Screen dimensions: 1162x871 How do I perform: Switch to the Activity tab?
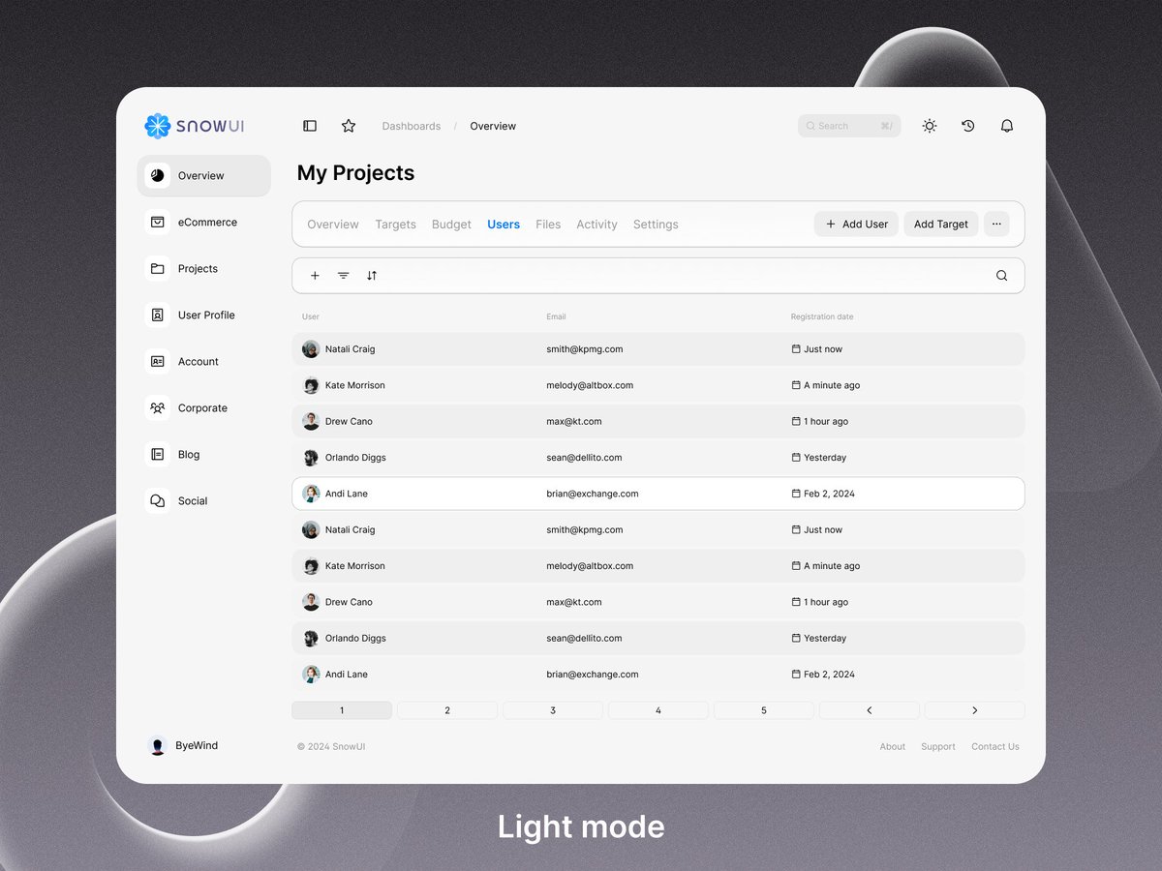(596, 224)
